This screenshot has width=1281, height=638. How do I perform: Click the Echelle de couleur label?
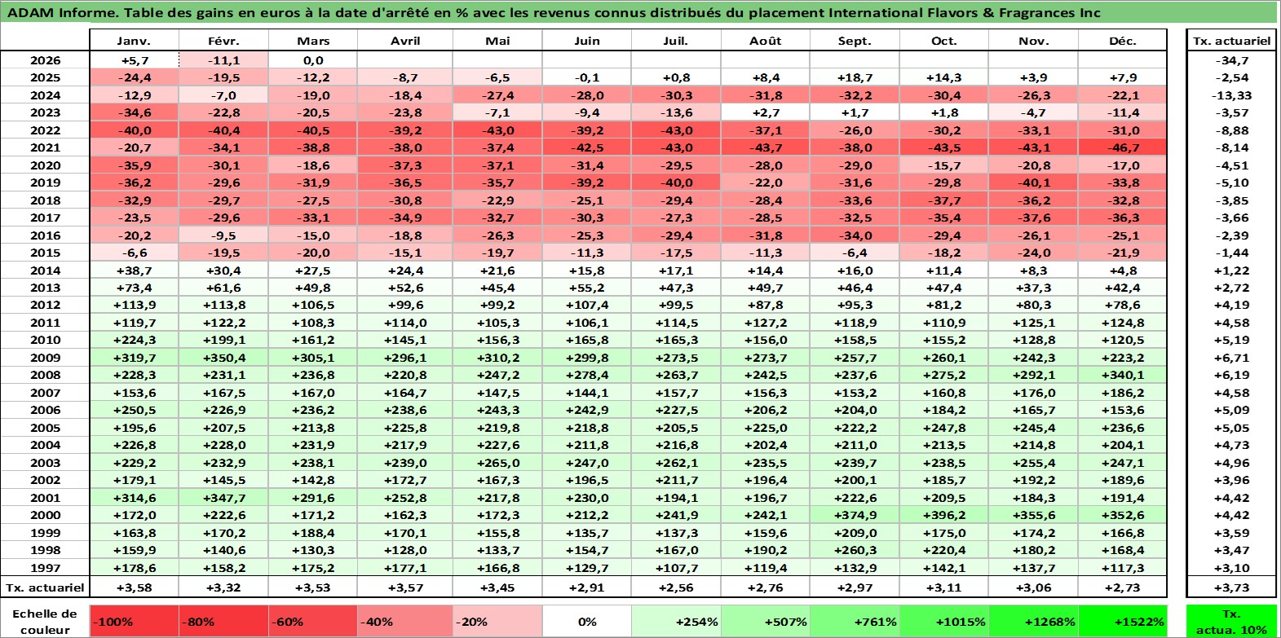tap(45, 621)
